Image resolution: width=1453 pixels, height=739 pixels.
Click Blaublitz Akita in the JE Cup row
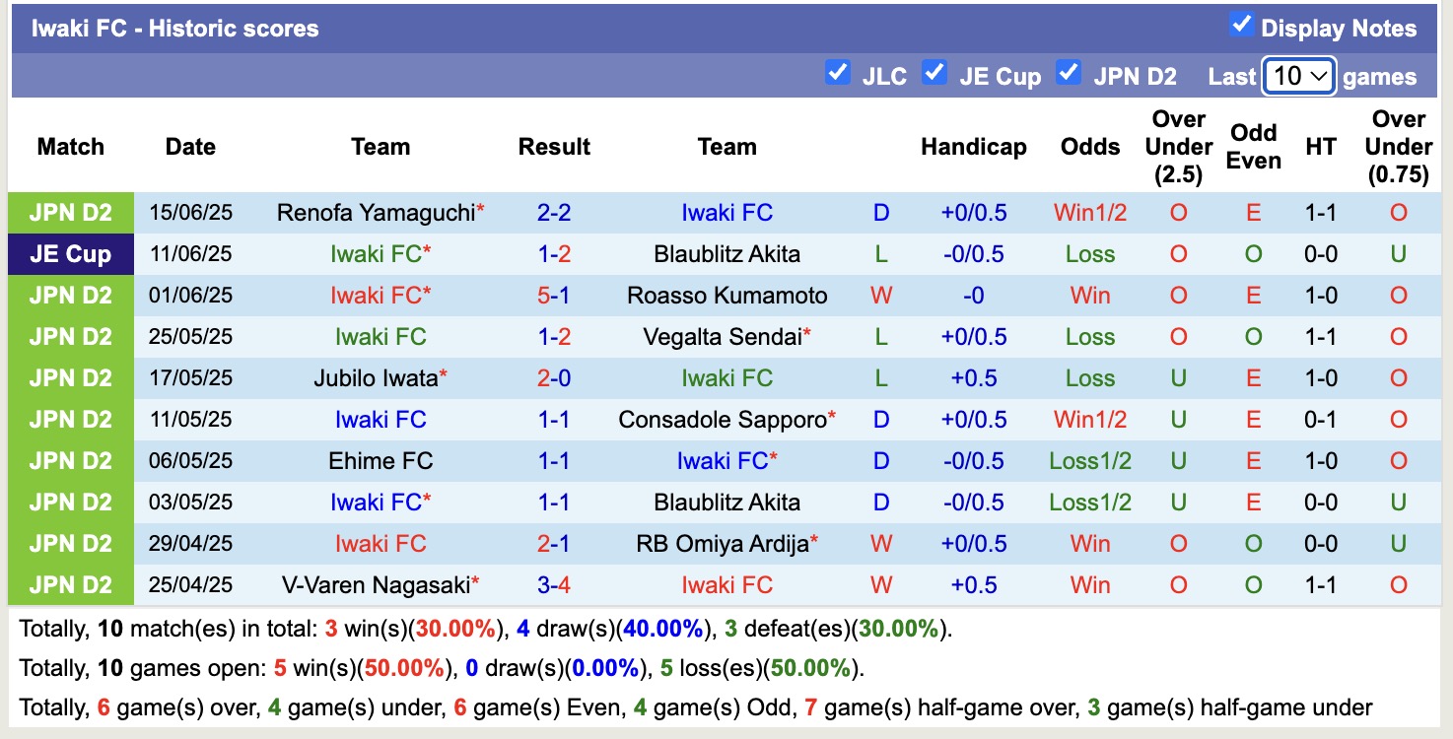click(726, 253)
